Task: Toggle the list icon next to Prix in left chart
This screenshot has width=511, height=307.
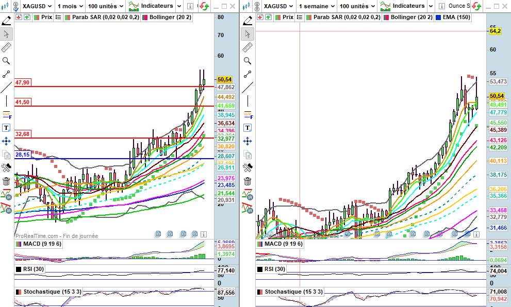Action: point(58,17)
